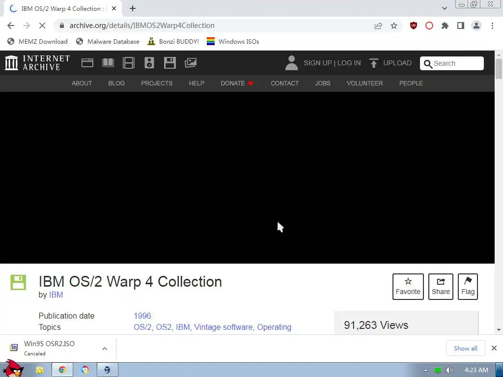This screenshot has width=503, height=377.
Task: Open the Chrome profile icon
Action: (x=476, y=26)
